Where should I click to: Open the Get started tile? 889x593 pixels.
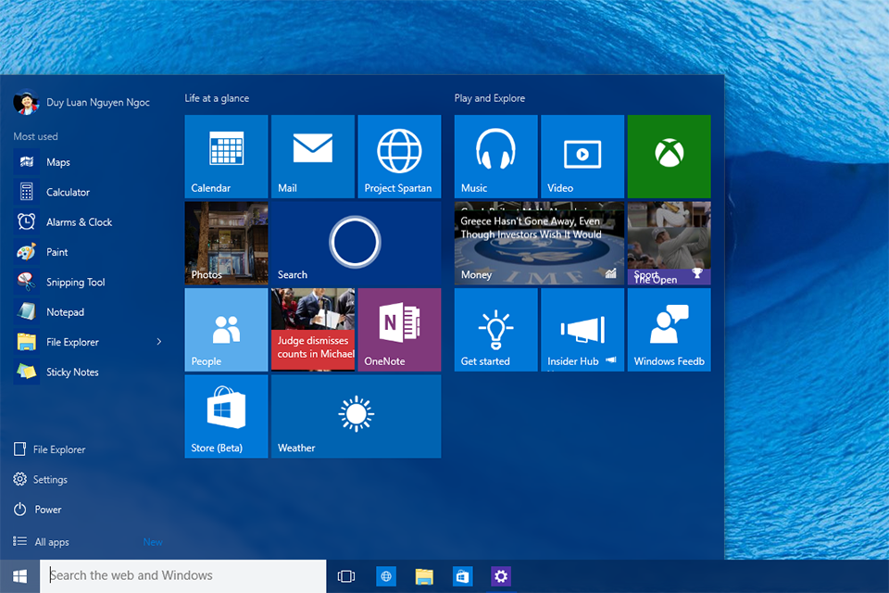tap(495, 330)
